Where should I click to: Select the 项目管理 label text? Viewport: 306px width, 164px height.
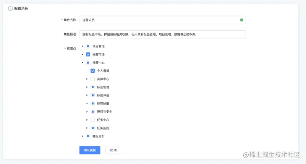pyautogui.click(x=98, y=46)
